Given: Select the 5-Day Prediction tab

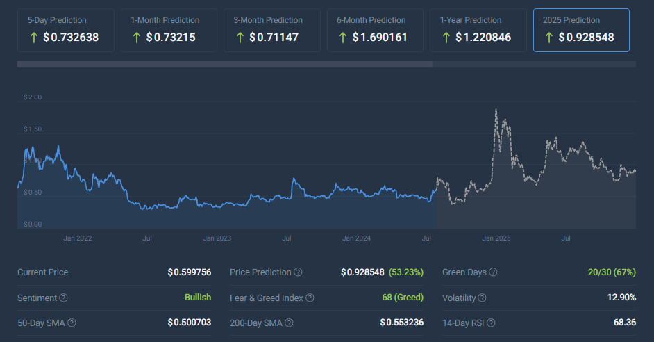Looking at the screenshot, I should tap(66, 30).
